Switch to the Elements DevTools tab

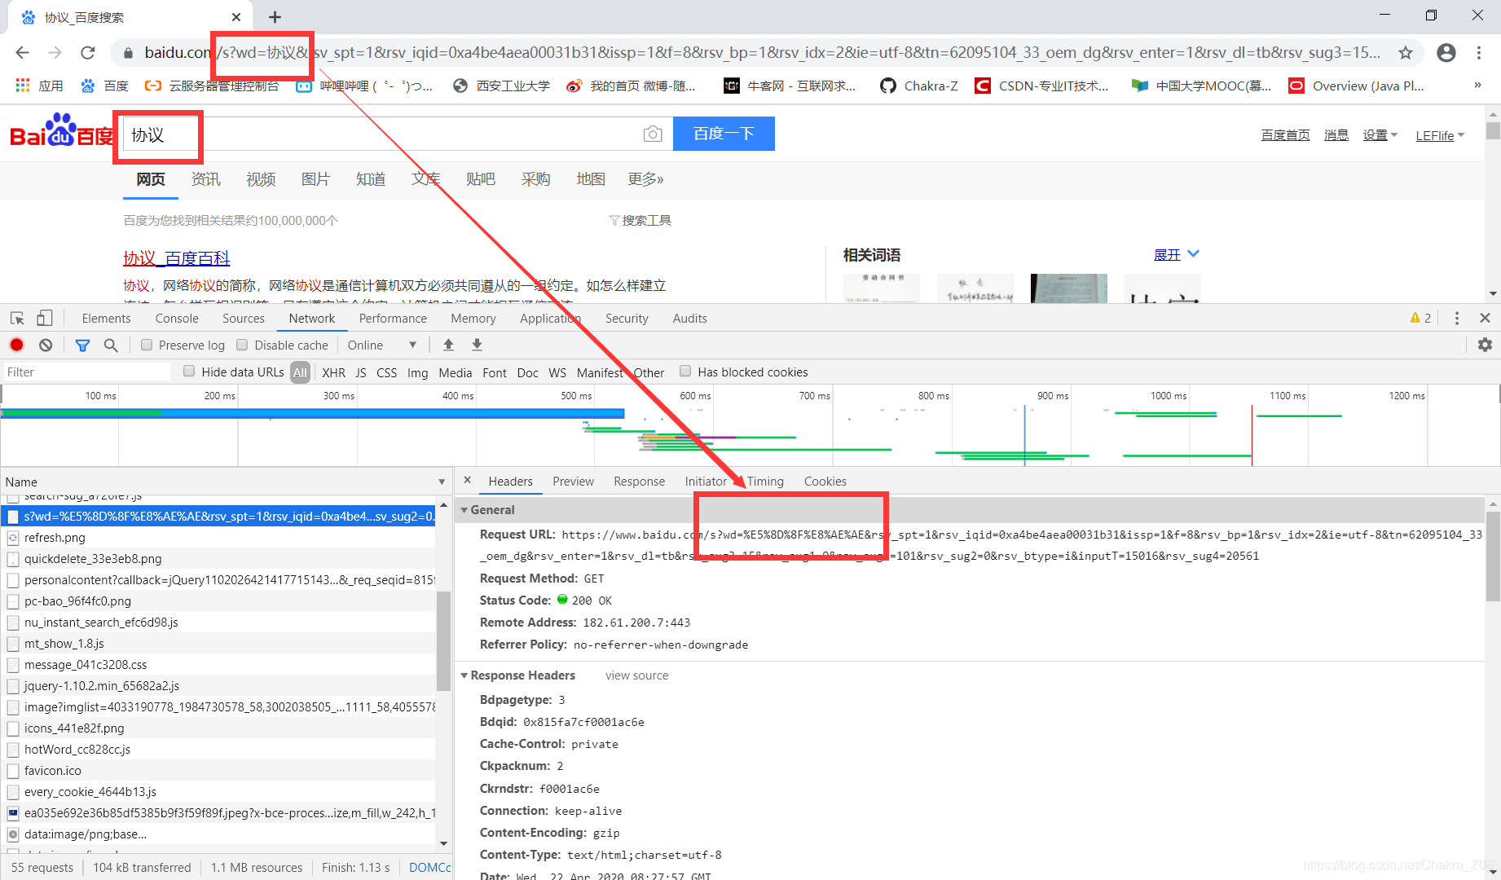(x=106, y=319)
